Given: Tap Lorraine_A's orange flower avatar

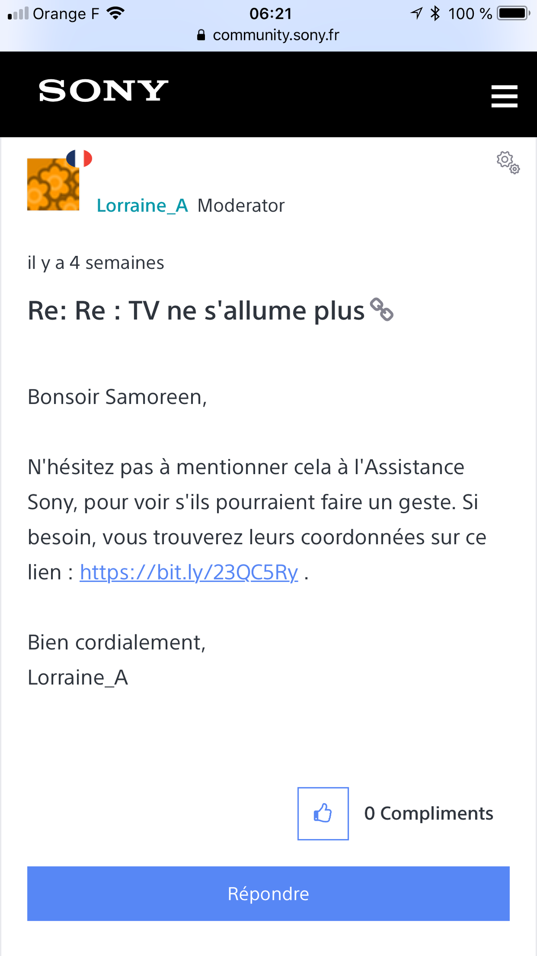Looking at the screenshot, I should [53, 185].
